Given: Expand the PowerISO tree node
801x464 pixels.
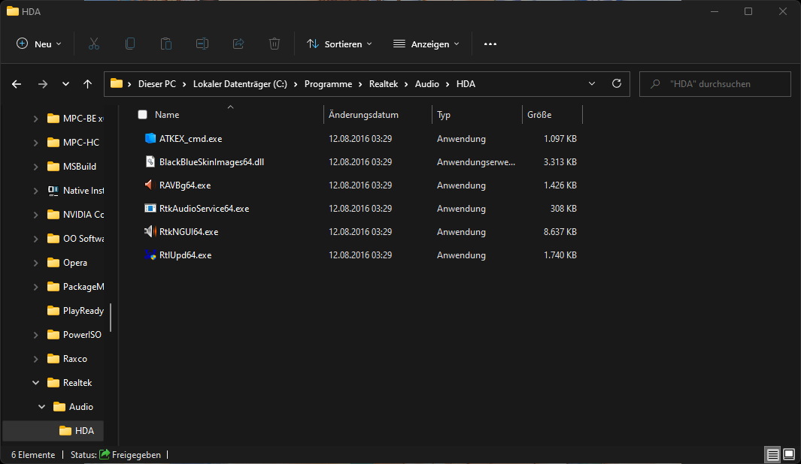Looking at the screenshot, I should click(36, 335).
